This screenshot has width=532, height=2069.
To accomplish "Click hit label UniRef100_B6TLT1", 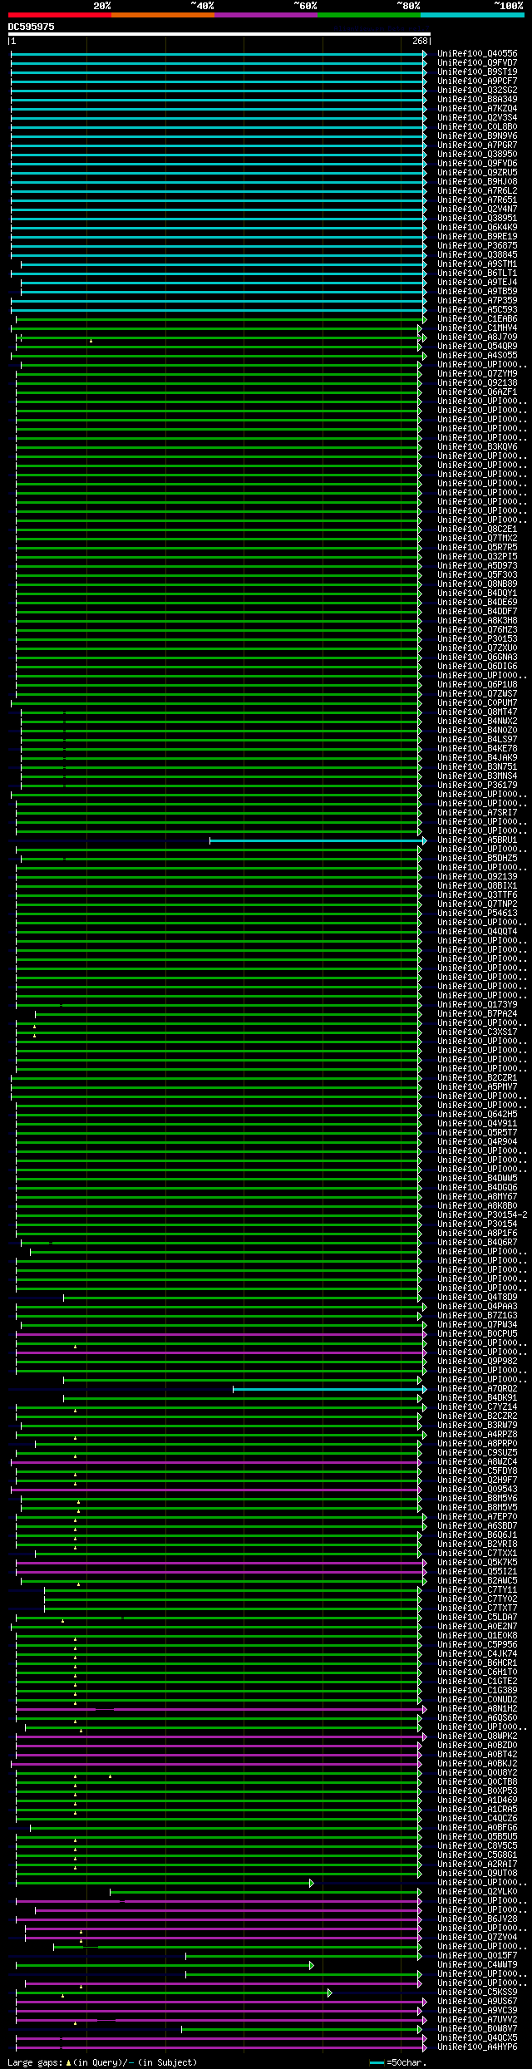I will point(477,273).
